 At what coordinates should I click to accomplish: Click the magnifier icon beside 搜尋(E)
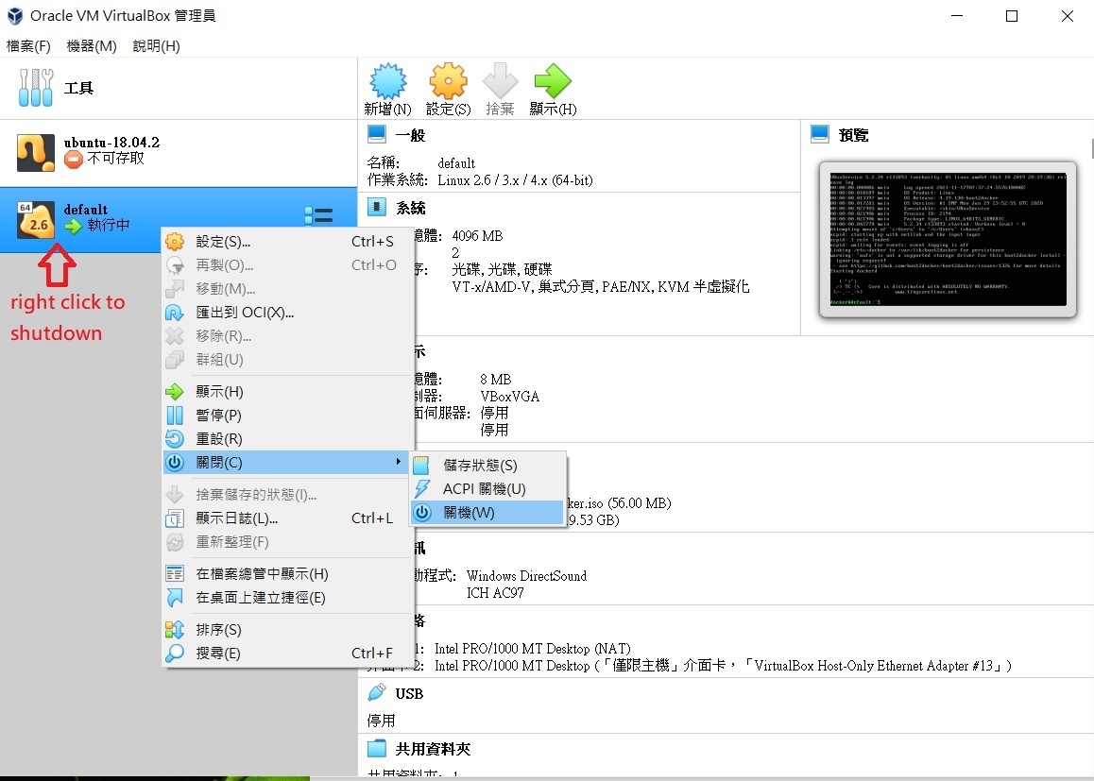[175, 653]
